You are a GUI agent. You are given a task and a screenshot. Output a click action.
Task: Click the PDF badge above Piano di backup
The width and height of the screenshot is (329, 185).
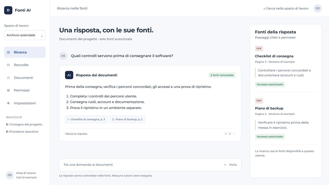pyautogui.click(x=259, y=101)
